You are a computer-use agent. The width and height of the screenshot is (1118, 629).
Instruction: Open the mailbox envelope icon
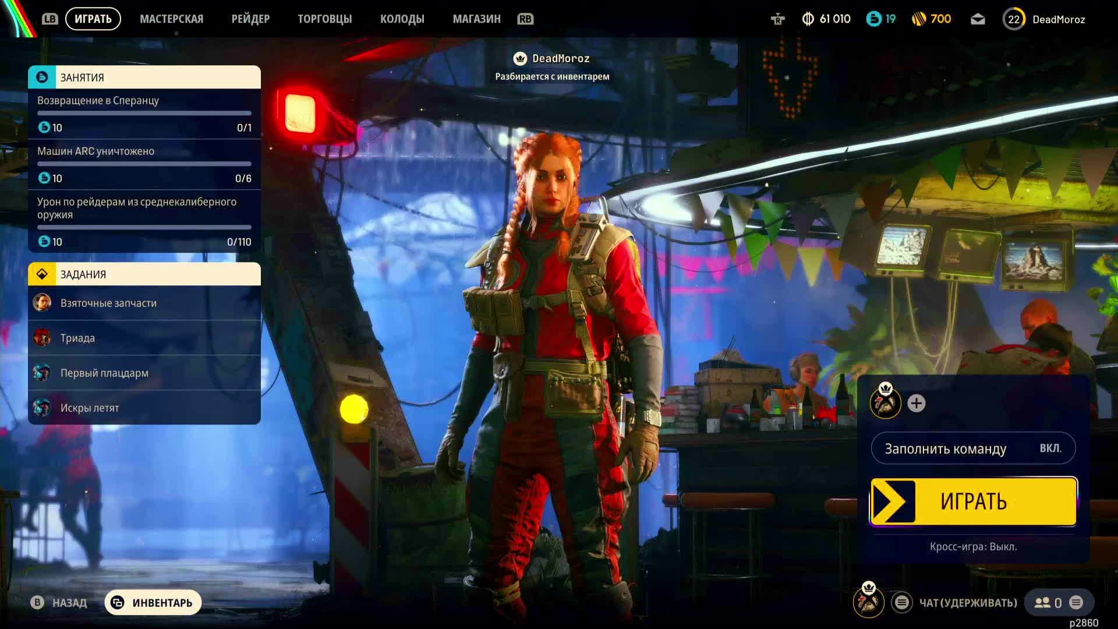978,19
